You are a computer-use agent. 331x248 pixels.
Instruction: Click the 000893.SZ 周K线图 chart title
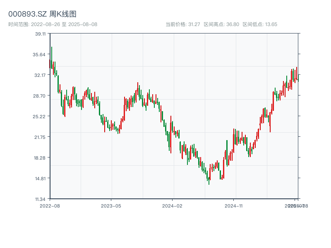point(42,14)
